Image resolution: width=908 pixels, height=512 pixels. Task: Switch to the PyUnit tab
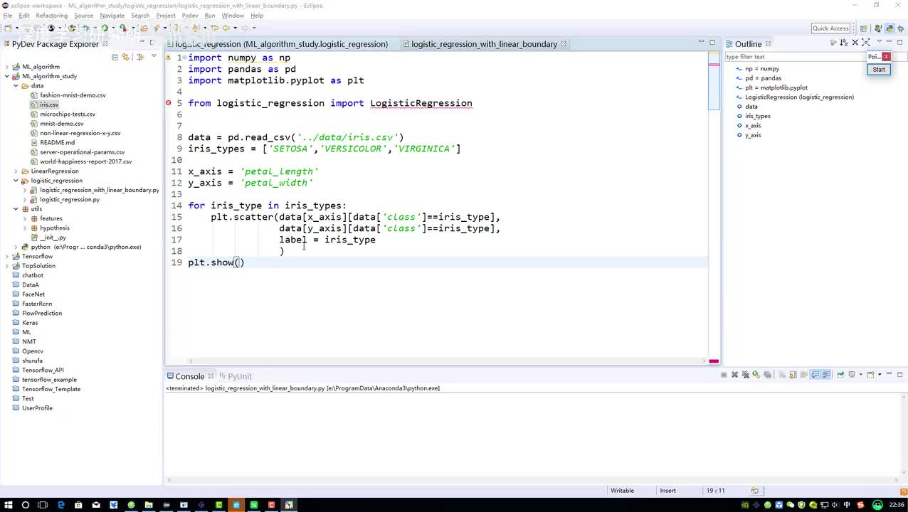[x=236, y=376]
